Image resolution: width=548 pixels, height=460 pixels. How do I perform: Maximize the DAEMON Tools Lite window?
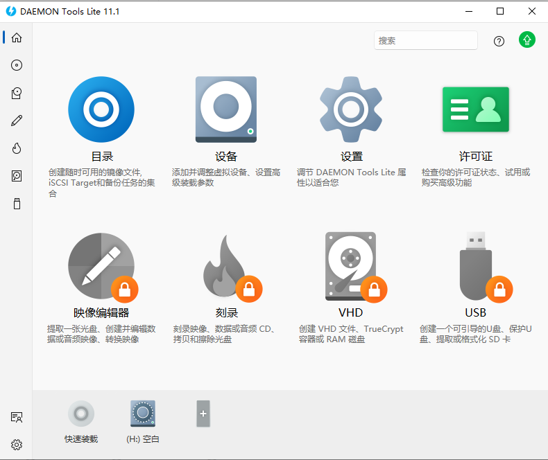point(500,11)
